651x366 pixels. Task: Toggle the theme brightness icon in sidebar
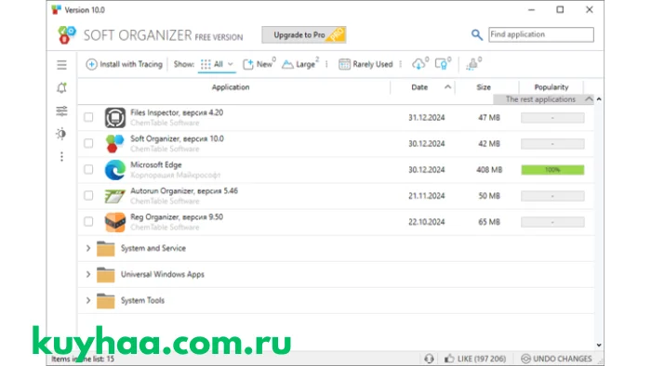[x=61, y=134]
